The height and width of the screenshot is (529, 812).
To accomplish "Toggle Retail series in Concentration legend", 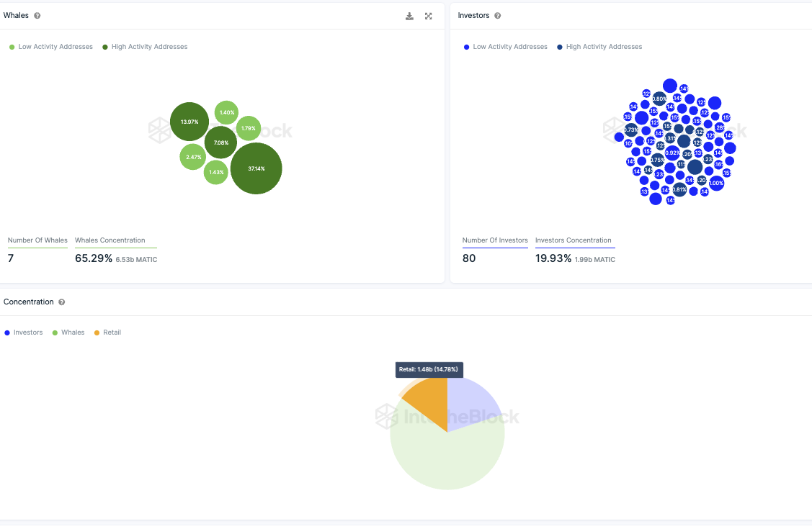I will [x=108, y=333].
